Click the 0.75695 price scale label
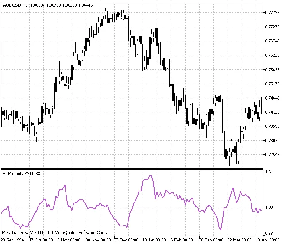Viewport: 286px width, 245px height. click(x=272, y=69)
